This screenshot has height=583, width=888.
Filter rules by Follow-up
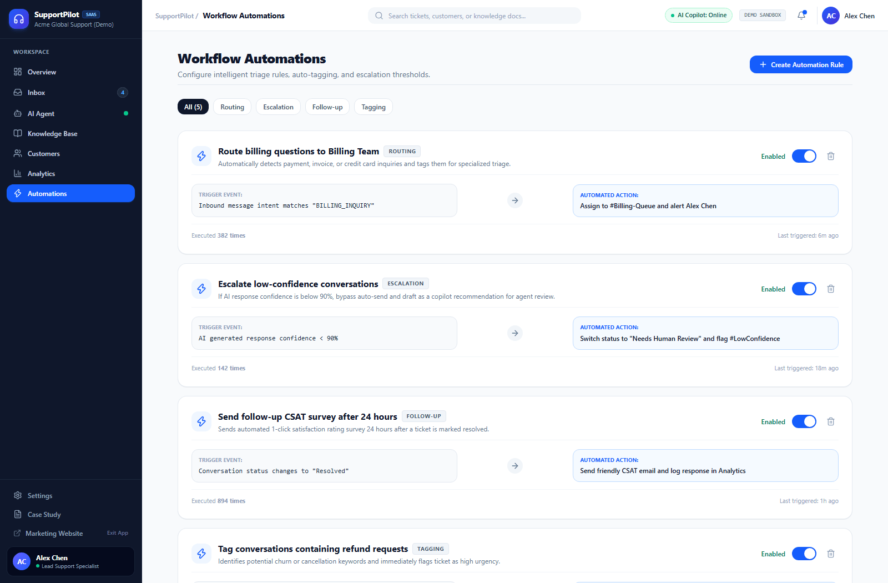click(x=327, y=107)
